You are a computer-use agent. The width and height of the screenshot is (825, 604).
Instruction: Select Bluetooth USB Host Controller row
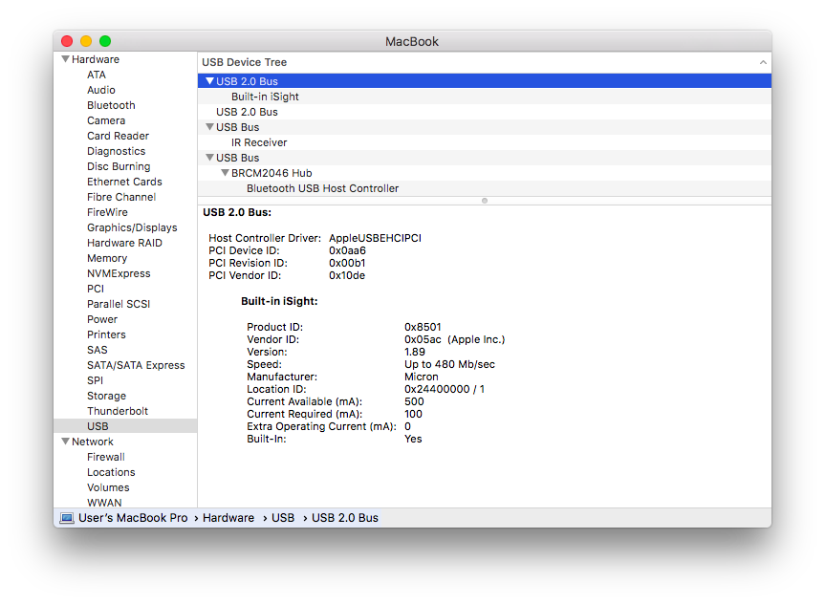pyautogui.click(x=485, y=188)
